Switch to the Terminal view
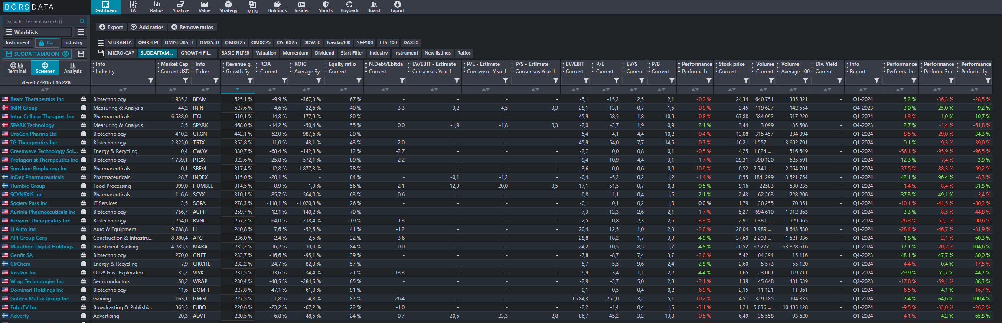Viewport: 1002px width, 323px height. (x=17, y=68)
